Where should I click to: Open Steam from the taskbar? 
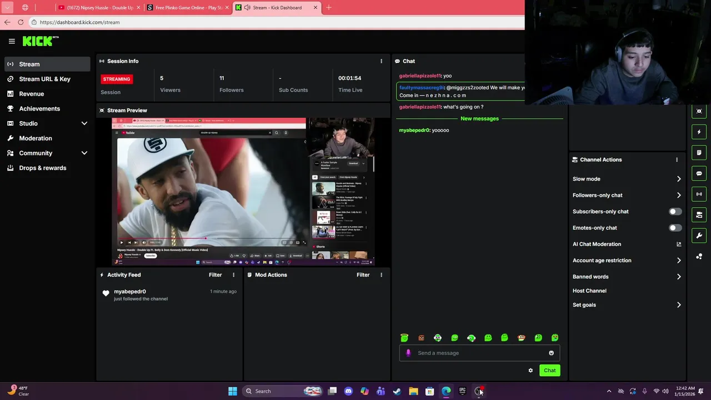[x=397, y=391]
